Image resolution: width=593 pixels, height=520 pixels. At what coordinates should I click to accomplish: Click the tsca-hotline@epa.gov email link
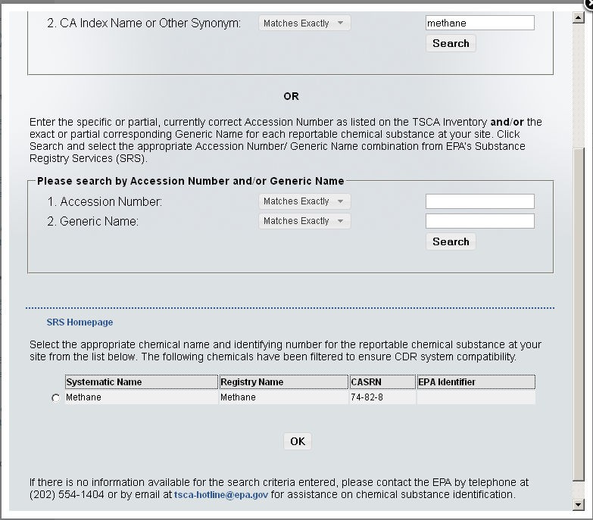point(221,495)
